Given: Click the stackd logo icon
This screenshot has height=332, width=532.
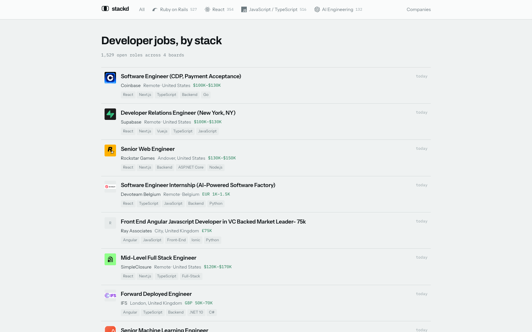Looking at the screenshot, I should 105,8.
